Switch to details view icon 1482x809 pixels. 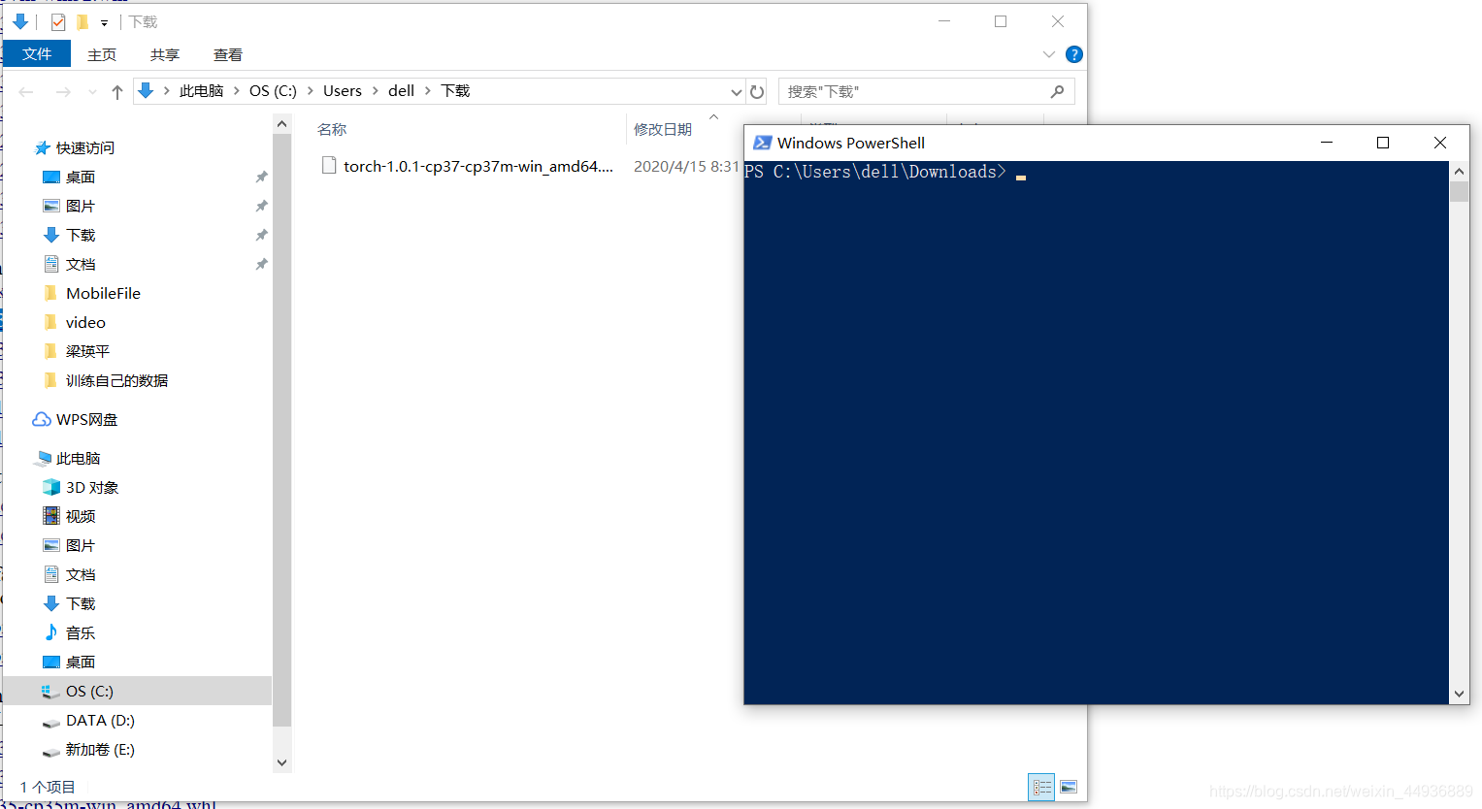click(x=1041, y=787)
